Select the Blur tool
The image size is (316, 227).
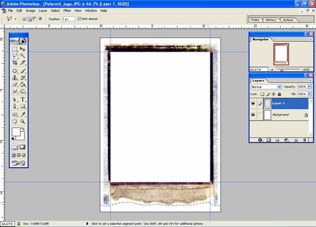tap(15, 91)
